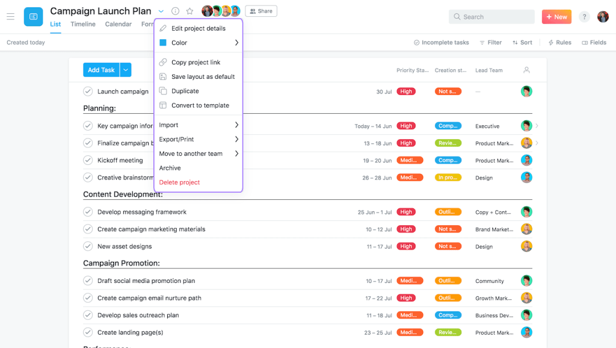Click the Planning: section heading
Screen dimensions: 616x348
coord(99,108)
